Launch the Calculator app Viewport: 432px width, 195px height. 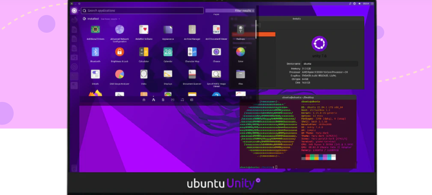click(144, 52)
